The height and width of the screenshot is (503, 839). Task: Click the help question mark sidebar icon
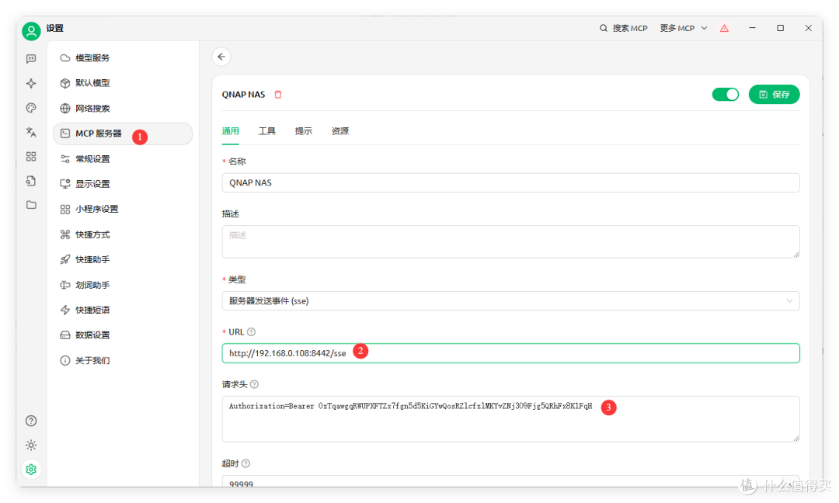(x=31, y=421)
